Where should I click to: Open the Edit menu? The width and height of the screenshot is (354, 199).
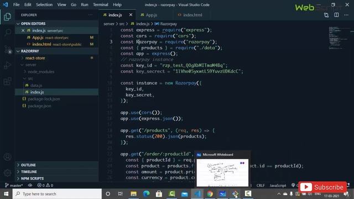[28, 4]
